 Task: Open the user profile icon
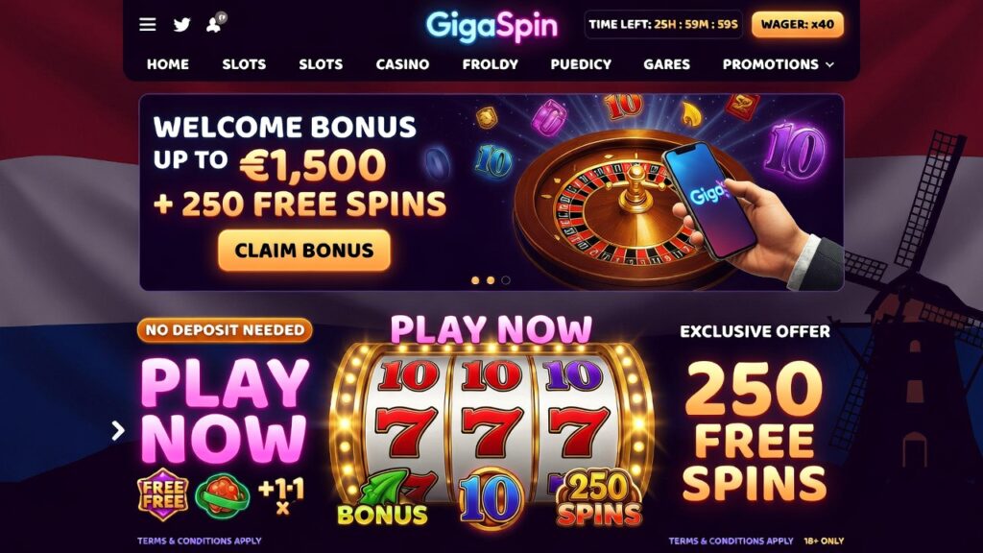pos(216,23)
